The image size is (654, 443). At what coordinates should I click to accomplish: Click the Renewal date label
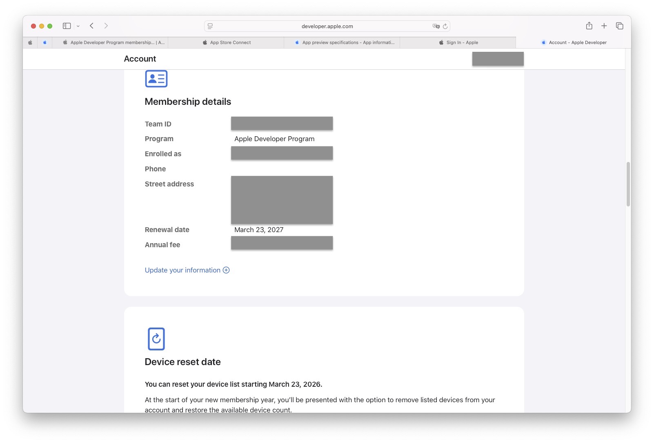click(167, 230)
